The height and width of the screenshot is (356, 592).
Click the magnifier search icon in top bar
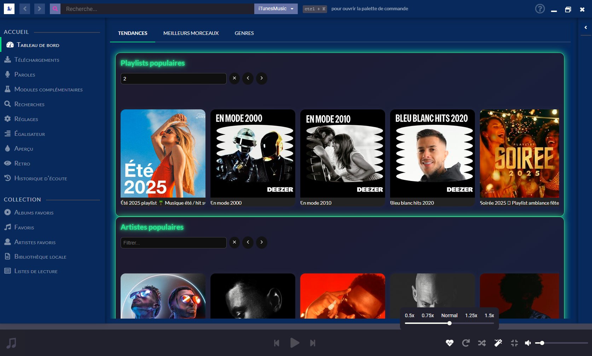pyautogui.click(x=55, y=9)
